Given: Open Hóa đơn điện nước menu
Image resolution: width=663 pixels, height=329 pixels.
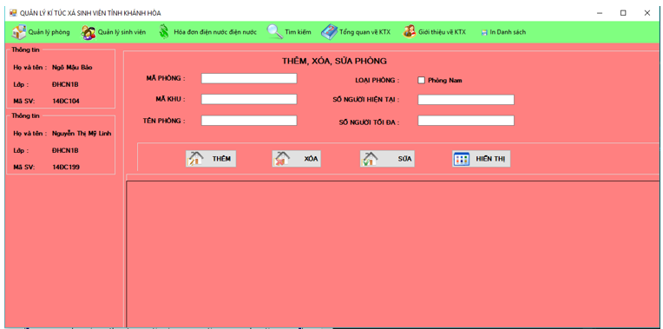Looking at the screenshot, I should click(207, 32).
